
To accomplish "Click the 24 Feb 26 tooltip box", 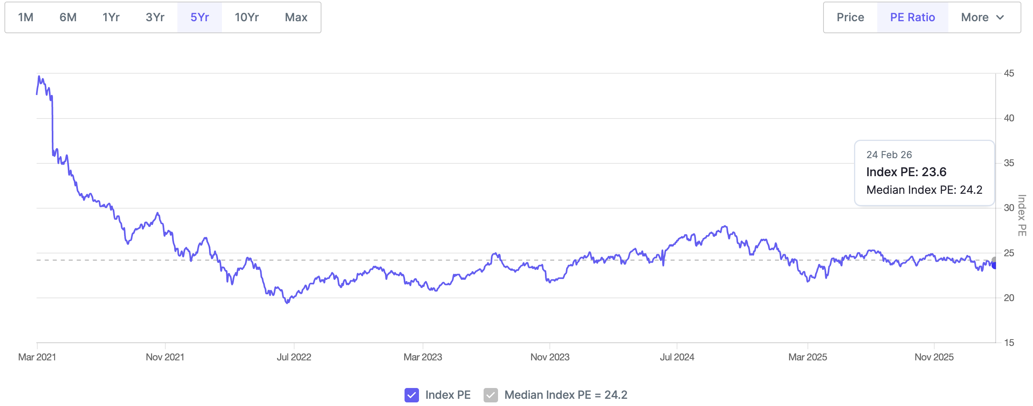I will click(x=924, y=173).
